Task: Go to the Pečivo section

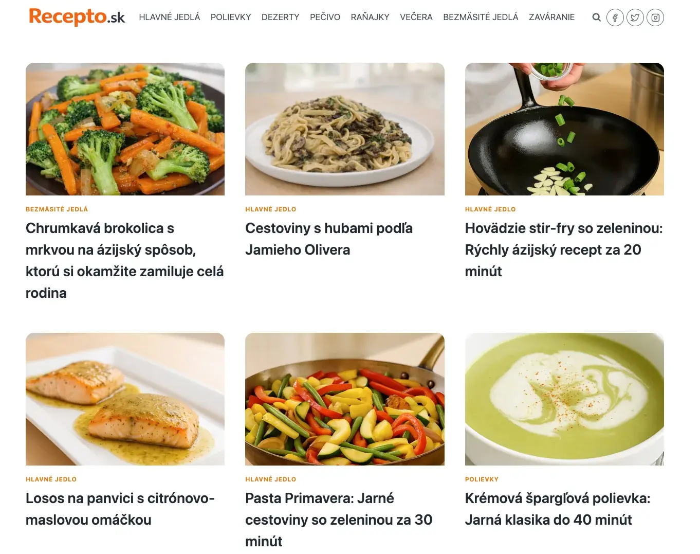Action: pyautogui.click(x=325, y=17)
